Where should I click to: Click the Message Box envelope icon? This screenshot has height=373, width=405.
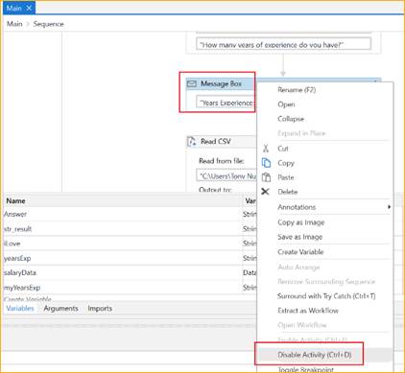pos(191,83)
